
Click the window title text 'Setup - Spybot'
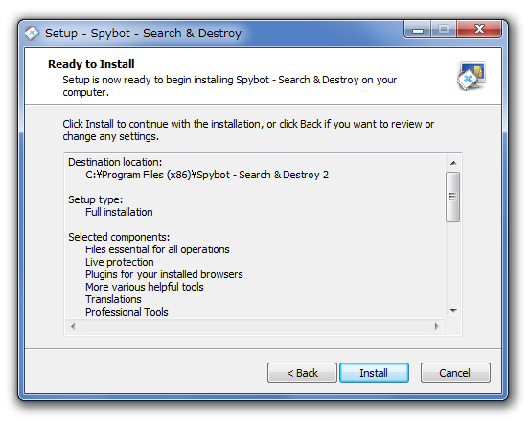87,34
